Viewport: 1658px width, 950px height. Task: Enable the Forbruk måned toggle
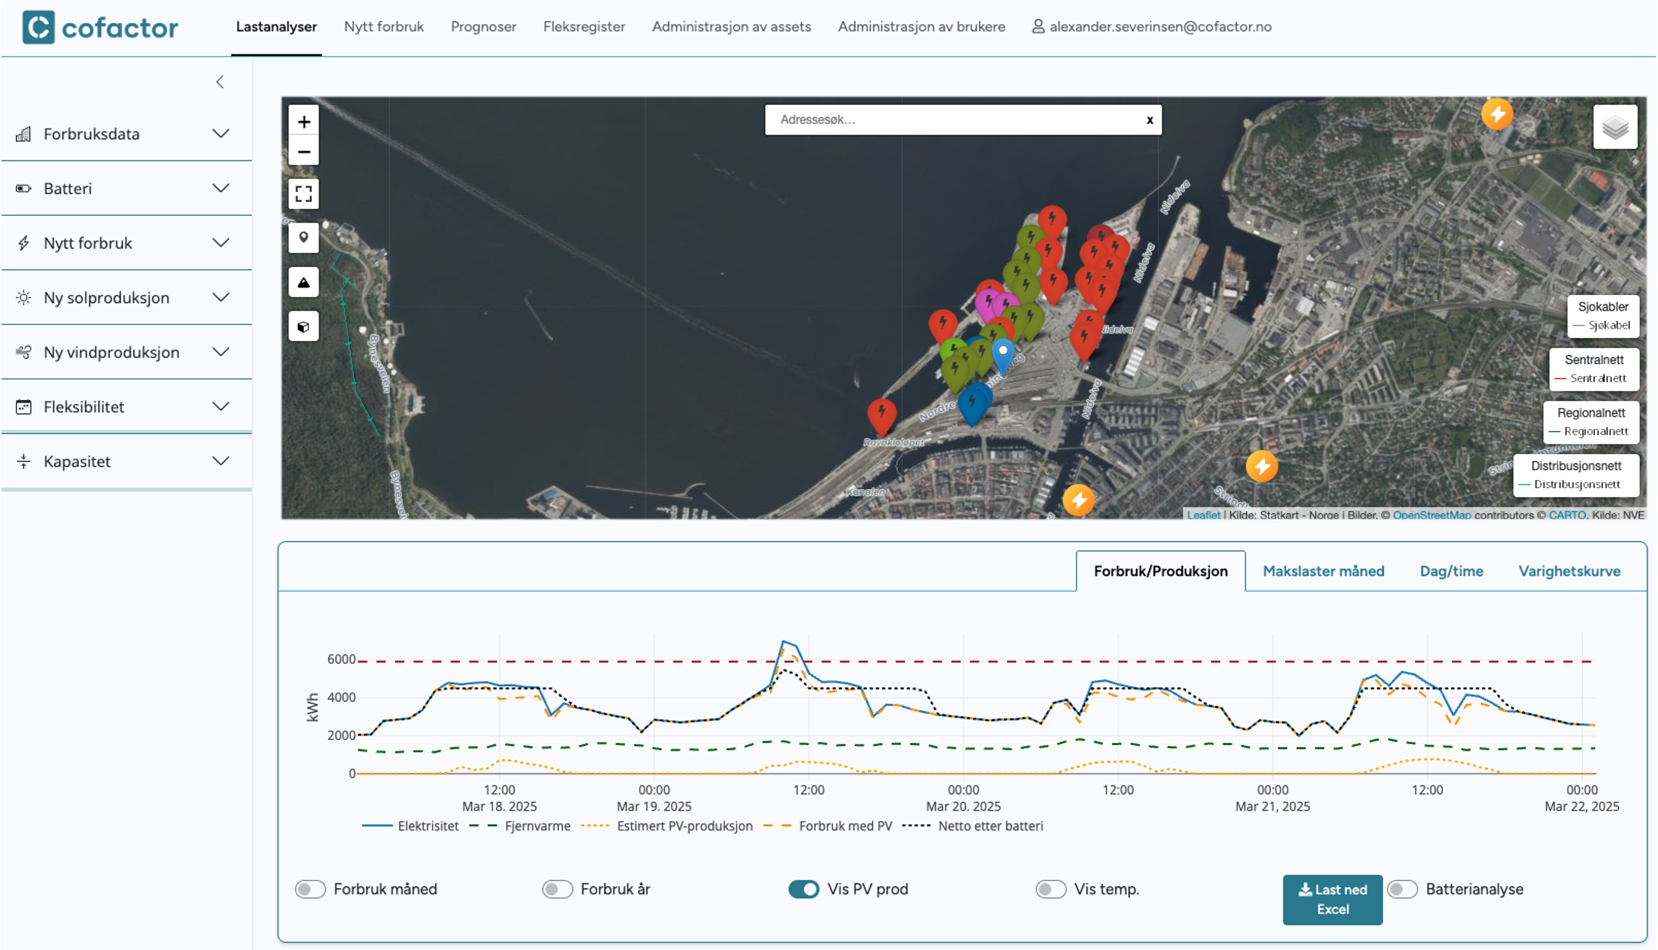click(x=310, y=889)
